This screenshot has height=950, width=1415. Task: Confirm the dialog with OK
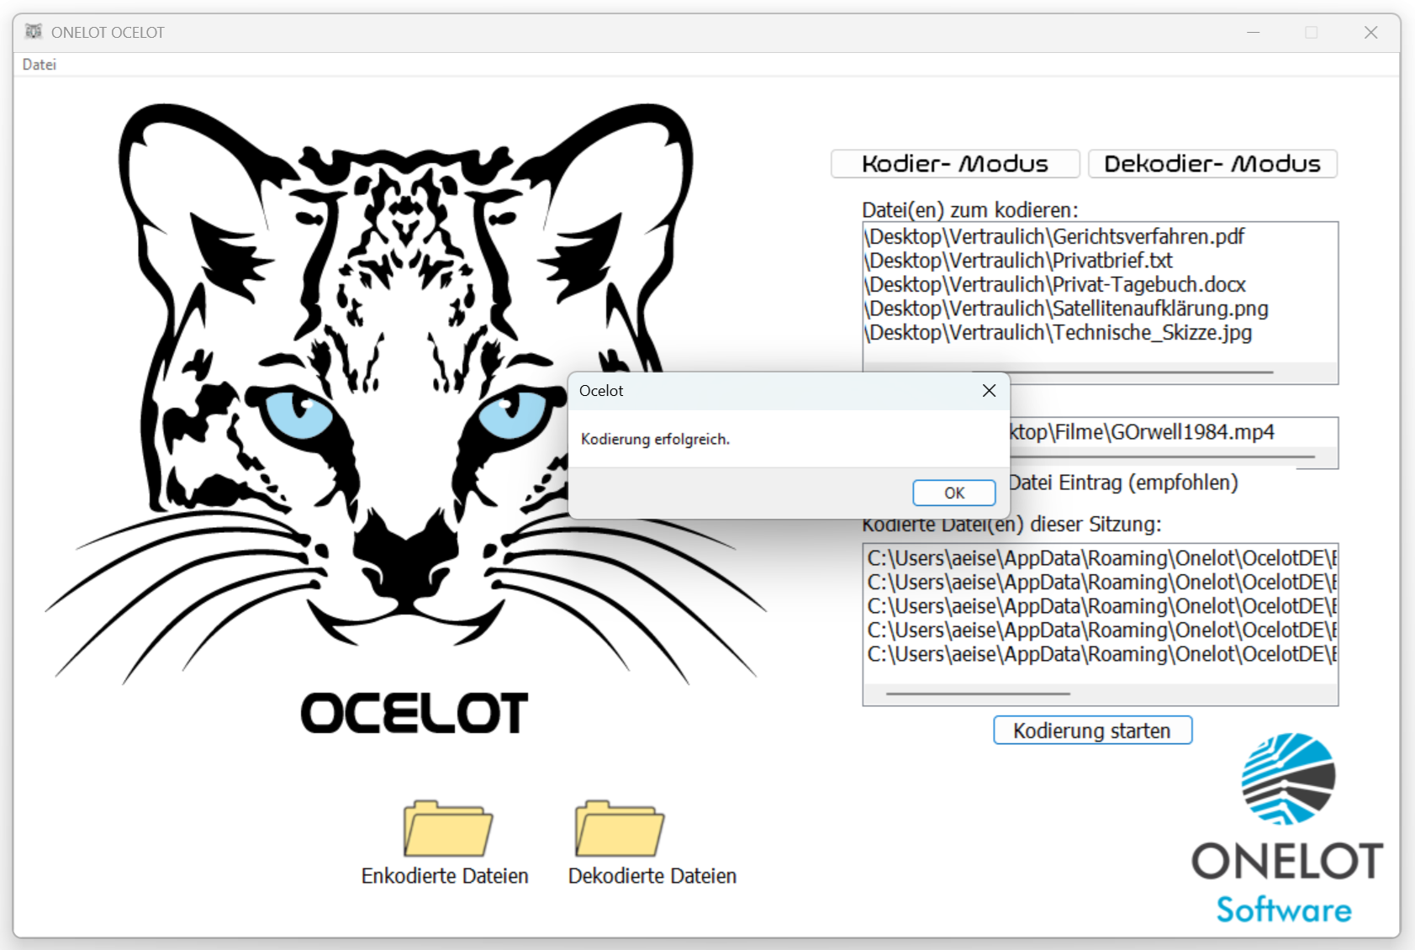point(953,493)
